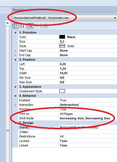Expand the Start Cap property

pyautogui.click(x=16, y=51)
